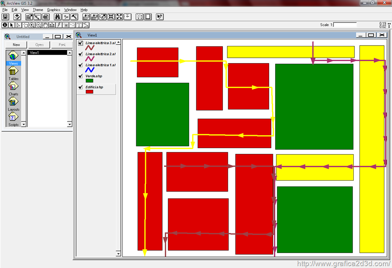Viewport: 392px width, 268px height.
Task: Activate the context Help pointer icon
Action: tap(160, 17)
